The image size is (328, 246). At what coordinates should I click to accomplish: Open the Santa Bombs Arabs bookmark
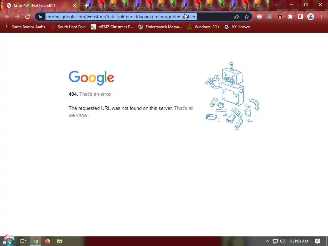25,27
